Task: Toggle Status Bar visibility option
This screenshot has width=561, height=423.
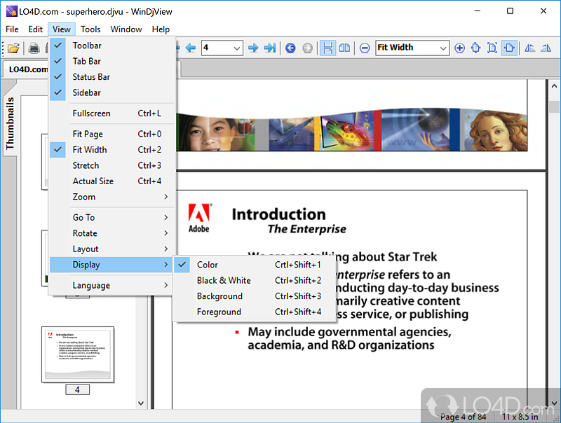Action: tap(112, 77)
